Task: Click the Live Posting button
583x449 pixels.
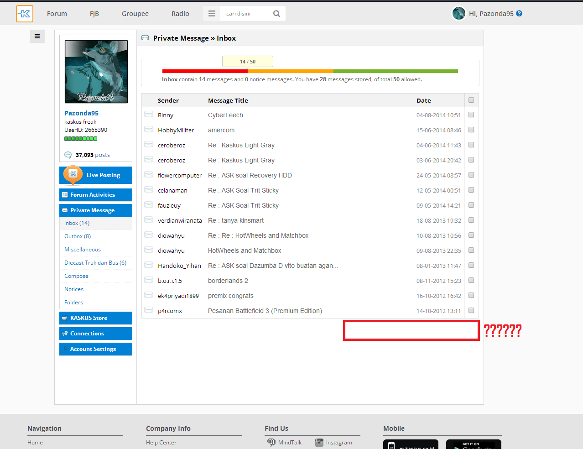Action: pyautogui.click(x=96, y=175)
